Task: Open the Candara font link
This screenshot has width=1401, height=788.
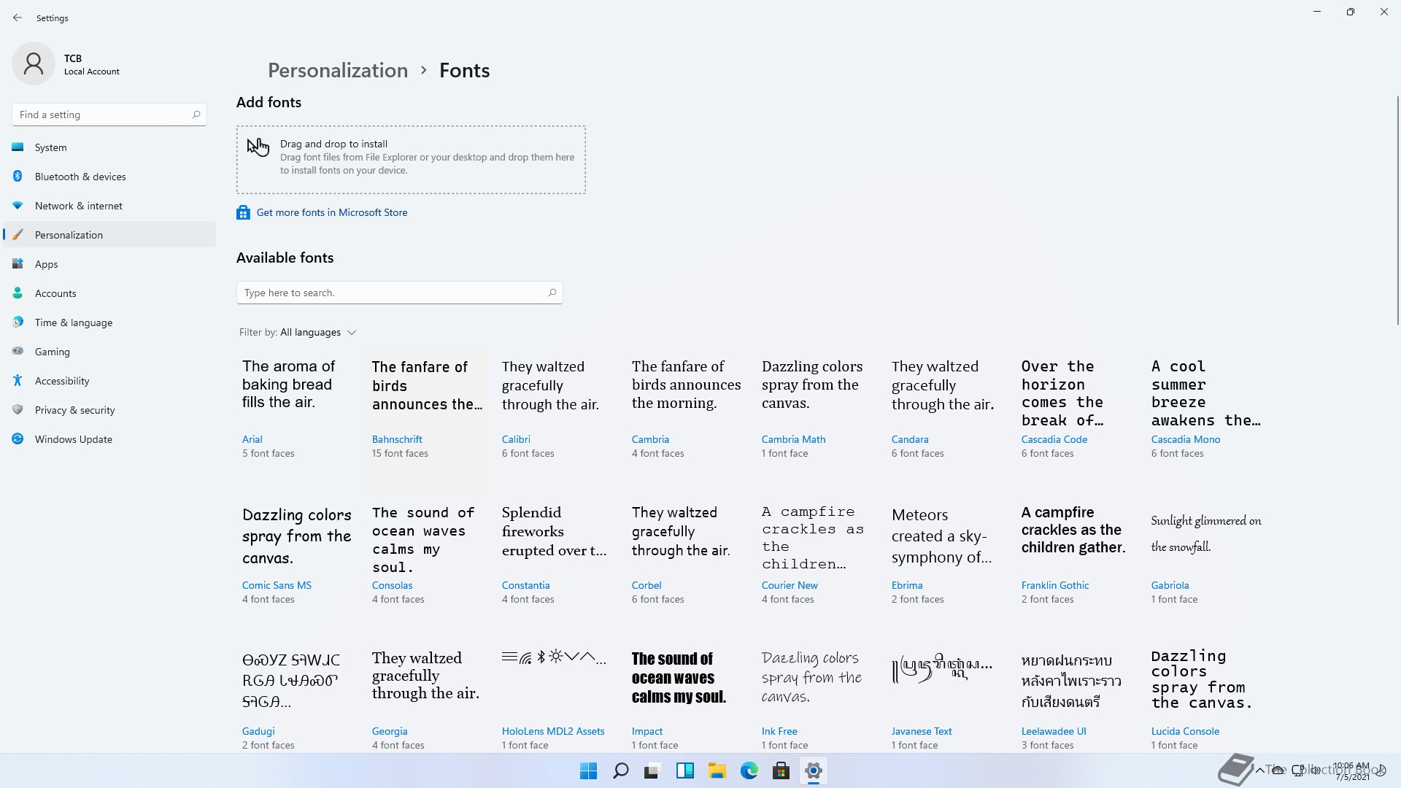Action: click(x=910, y=439)
